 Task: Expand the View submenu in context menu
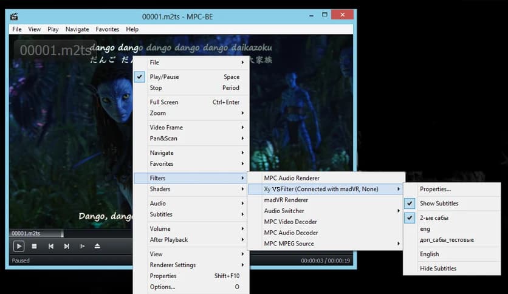click(x=191, y=253)
